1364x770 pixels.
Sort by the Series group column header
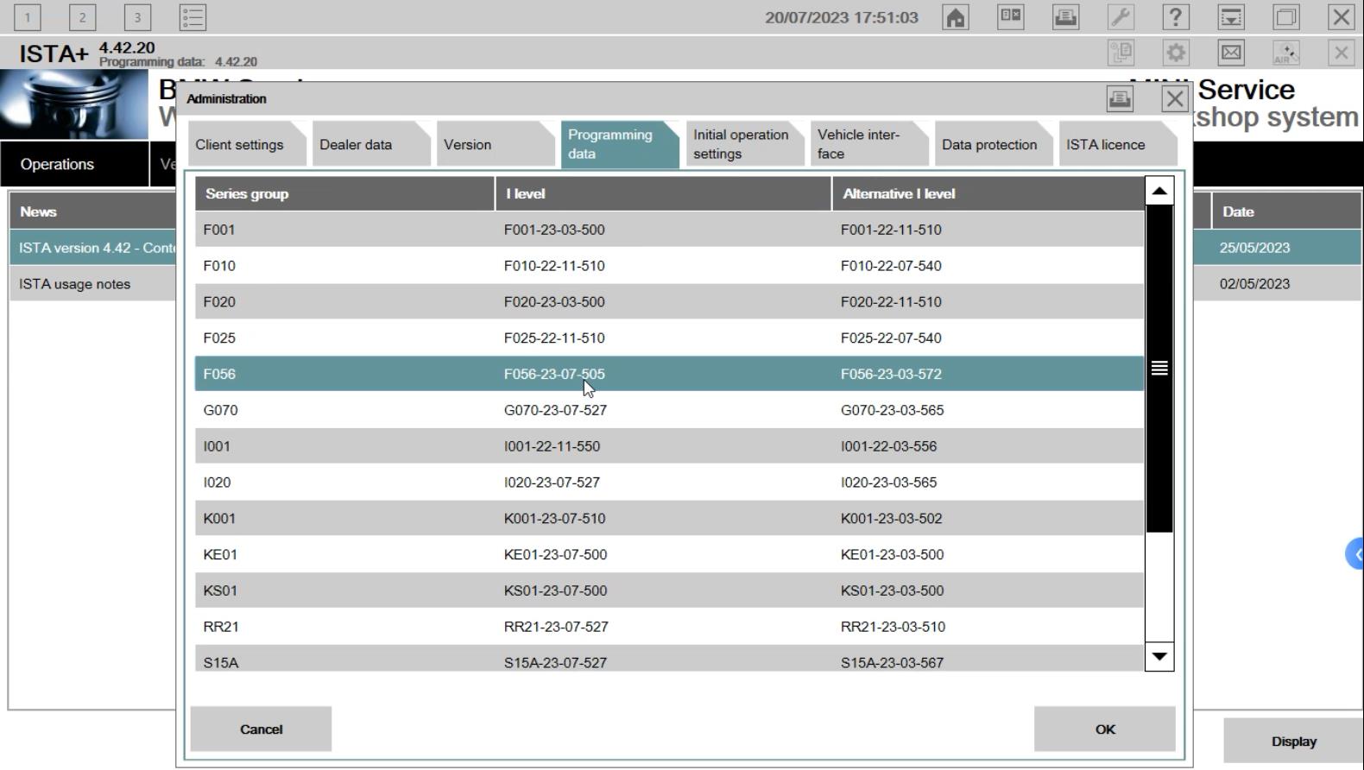tap(344, 193)
